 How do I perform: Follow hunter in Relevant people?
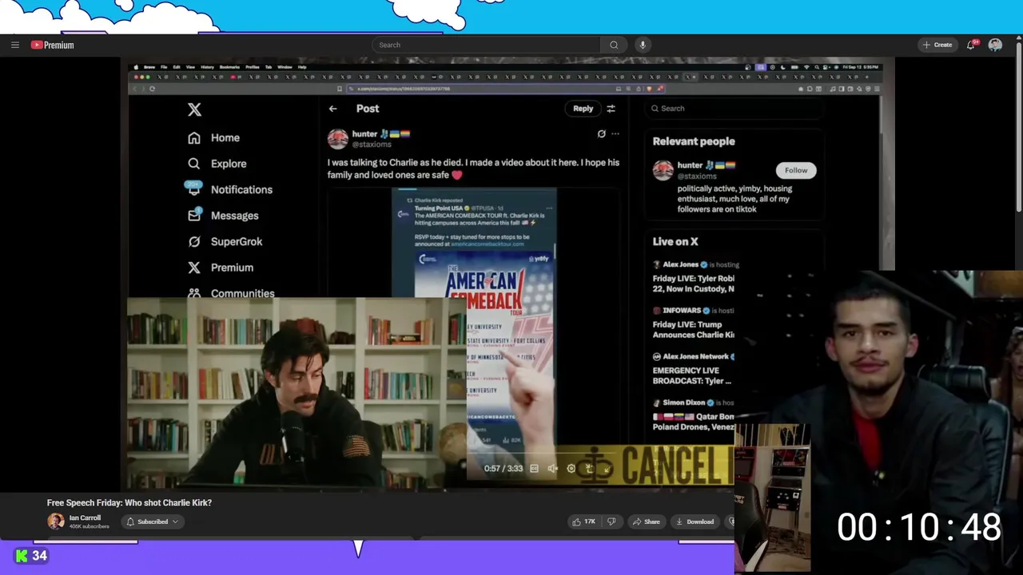pos(795,170)
